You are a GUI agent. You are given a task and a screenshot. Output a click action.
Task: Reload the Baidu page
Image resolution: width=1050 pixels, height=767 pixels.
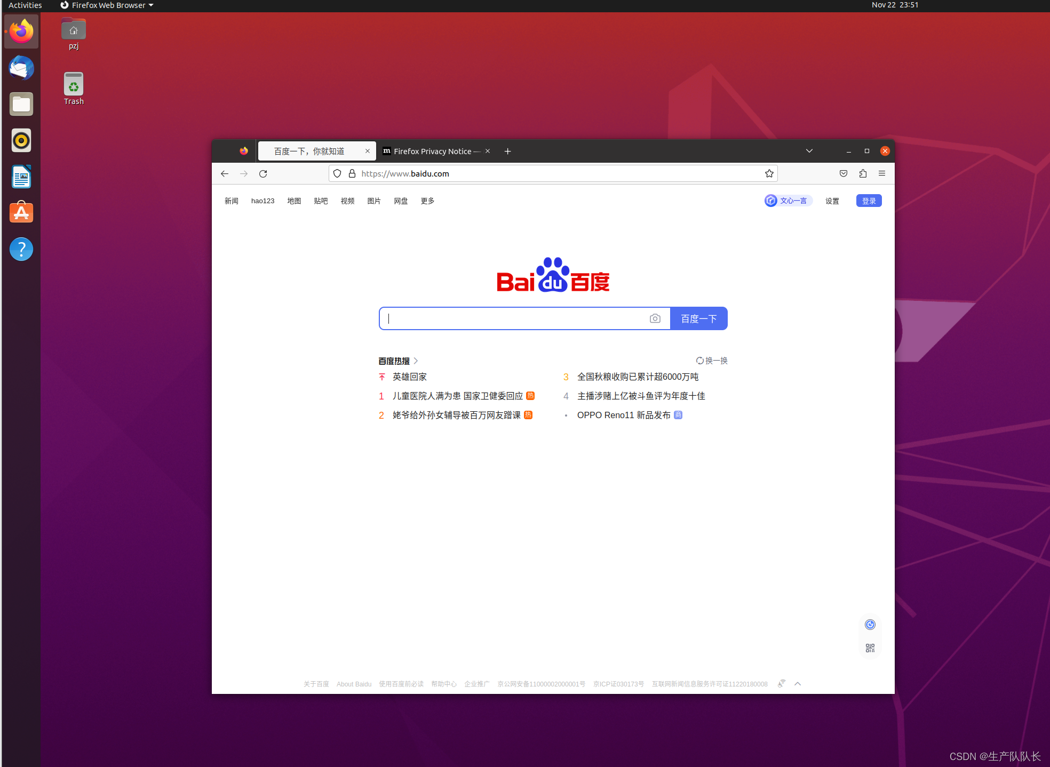click(263, 174)
